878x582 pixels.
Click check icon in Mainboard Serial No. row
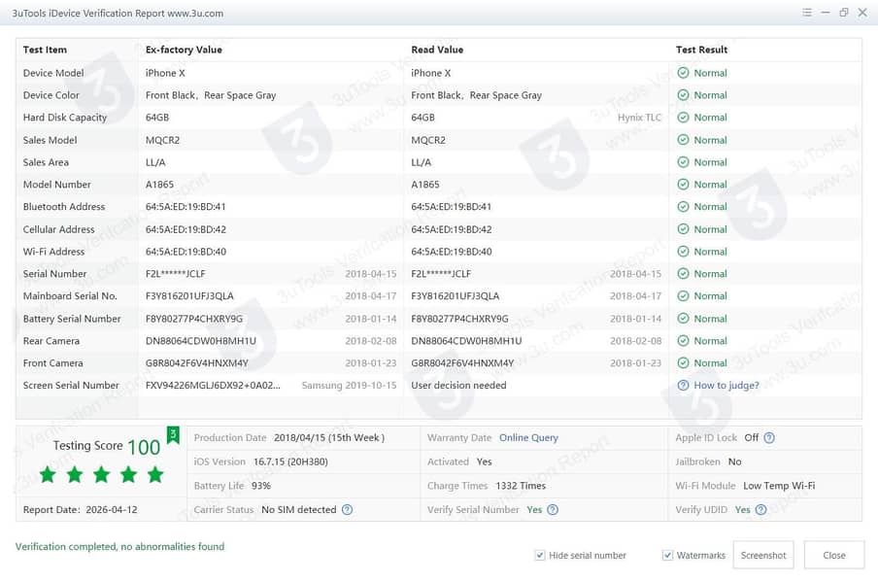[x=683, y=295]
